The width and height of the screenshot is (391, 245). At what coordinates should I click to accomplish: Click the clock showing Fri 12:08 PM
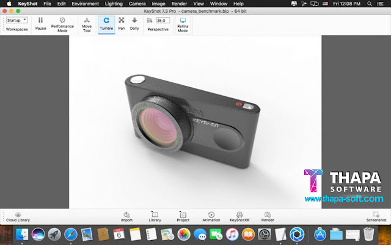pos(346,4)
